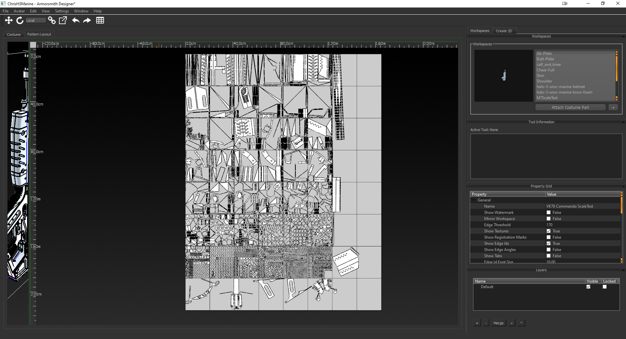
Task: Collapse the General property group
Action: coord(473,200)
